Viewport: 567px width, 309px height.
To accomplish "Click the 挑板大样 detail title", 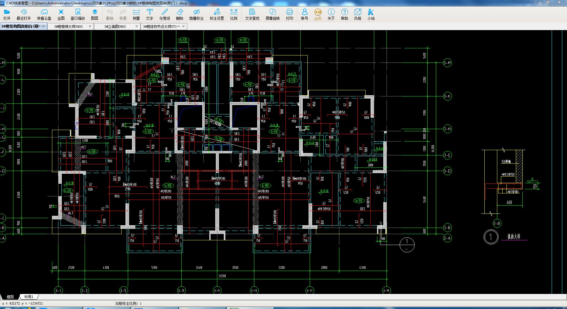I will [514, 236].
